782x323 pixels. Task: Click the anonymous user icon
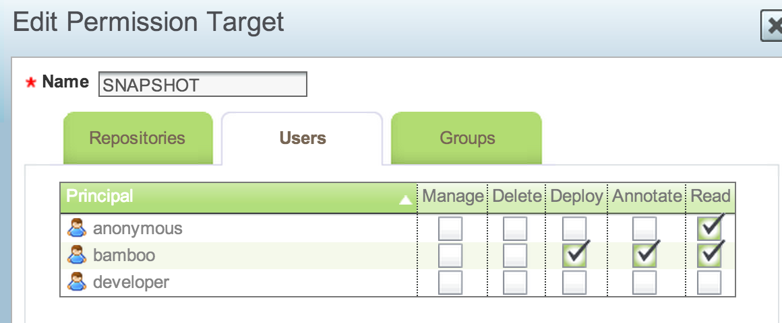coord(78,229)
